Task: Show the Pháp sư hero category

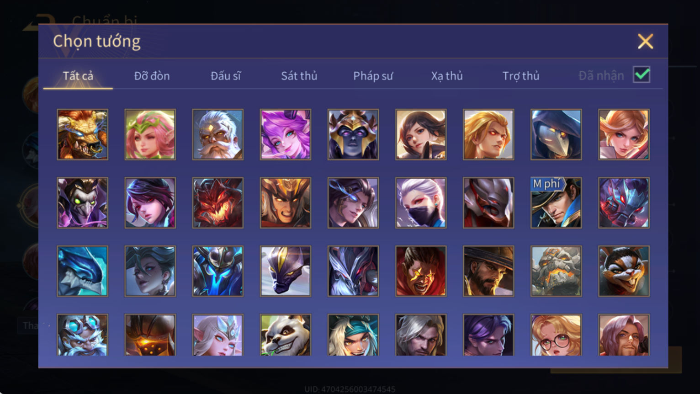Action: tap(373, 76)
